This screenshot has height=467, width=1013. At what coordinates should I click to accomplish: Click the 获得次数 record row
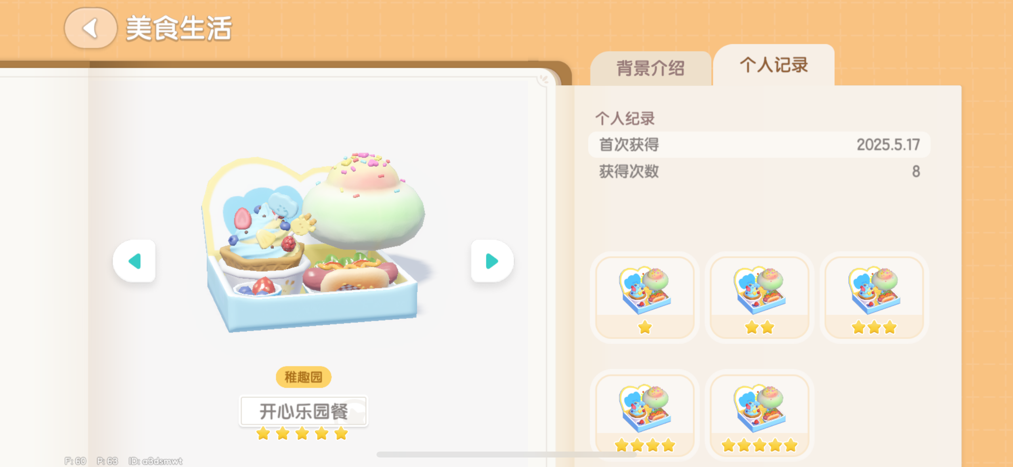759,172
